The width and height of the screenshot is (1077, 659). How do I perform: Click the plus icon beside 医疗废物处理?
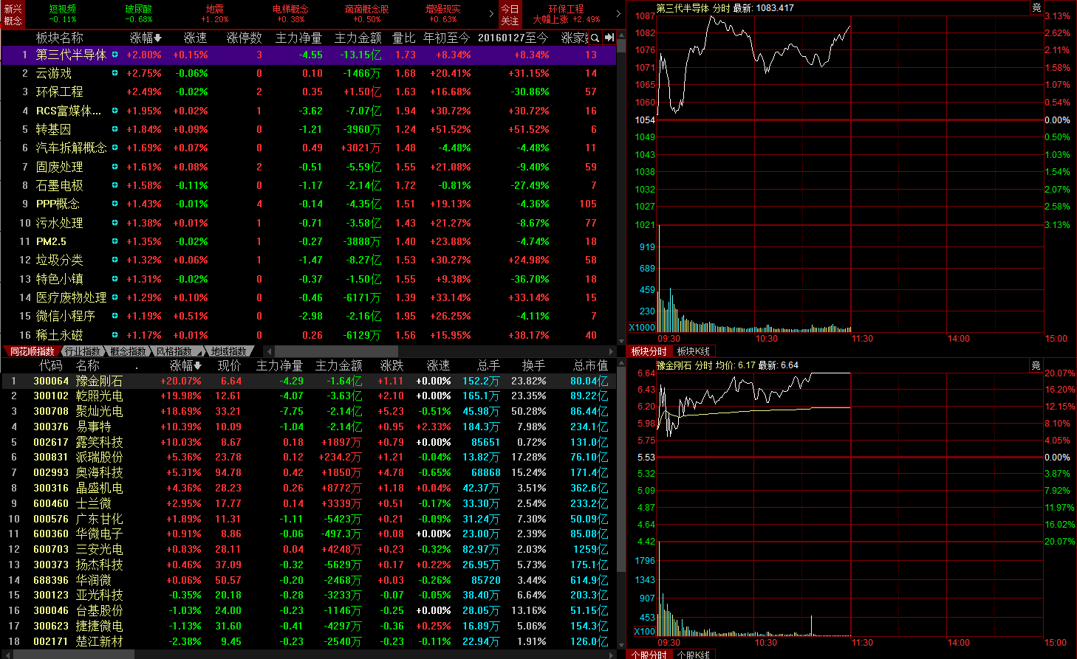pyautogui.click(x=114, y=297)
